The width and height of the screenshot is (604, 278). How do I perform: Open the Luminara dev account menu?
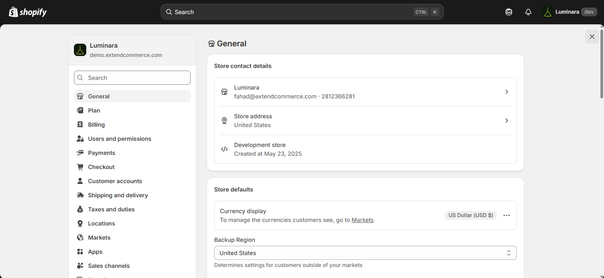[570, 12]
